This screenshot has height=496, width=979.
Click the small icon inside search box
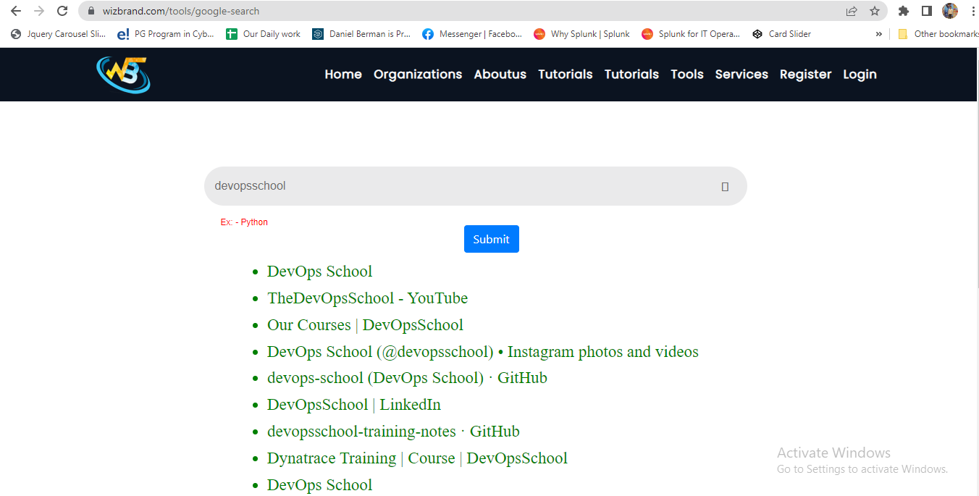click(x=725, y=187)
